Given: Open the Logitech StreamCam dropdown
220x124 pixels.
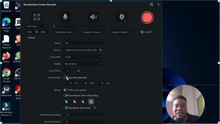Looking at the screenshot, I should coord(122,32).
